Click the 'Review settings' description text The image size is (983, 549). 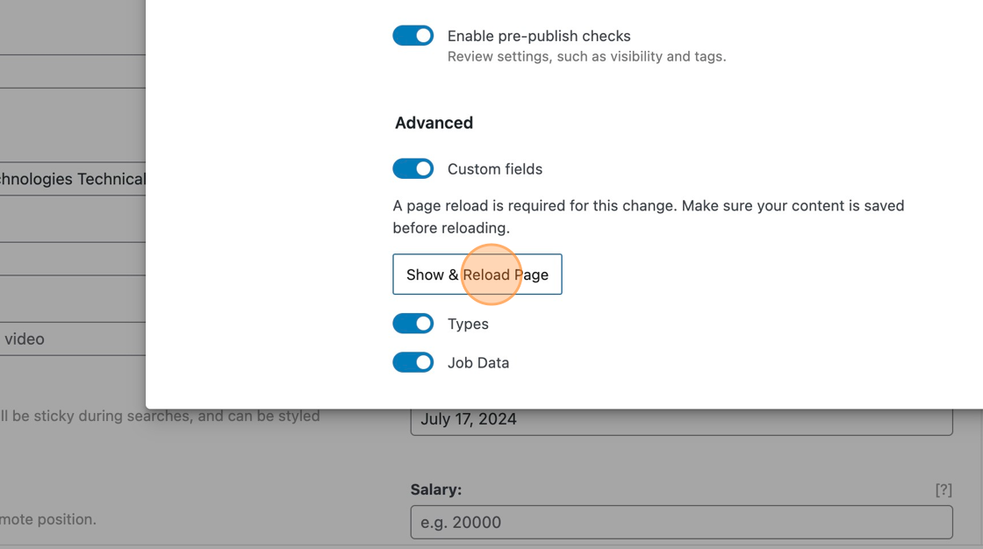coord(586,57)
